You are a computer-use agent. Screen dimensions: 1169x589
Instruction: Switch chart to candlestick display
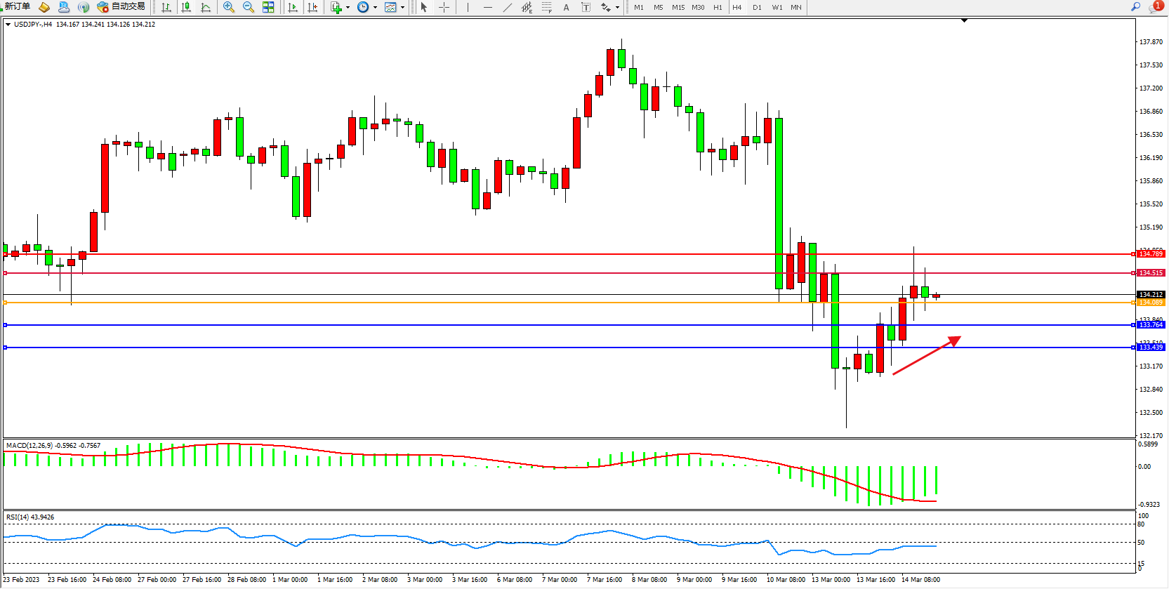tap(186, 7)
